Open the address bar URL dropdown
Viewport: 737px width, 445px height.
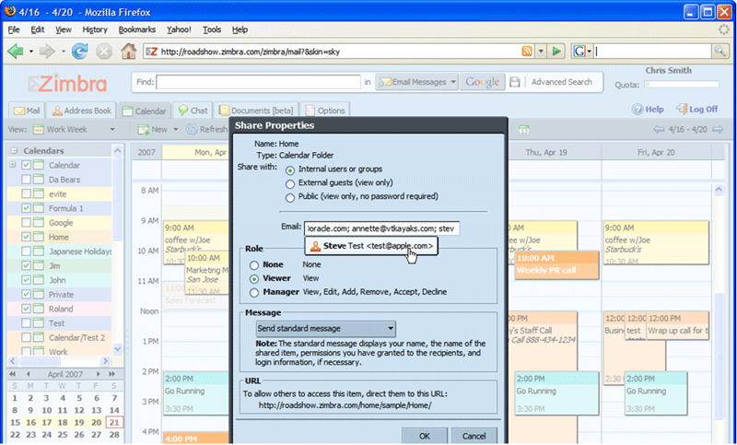pyautogui.click(x=541, y=52)
